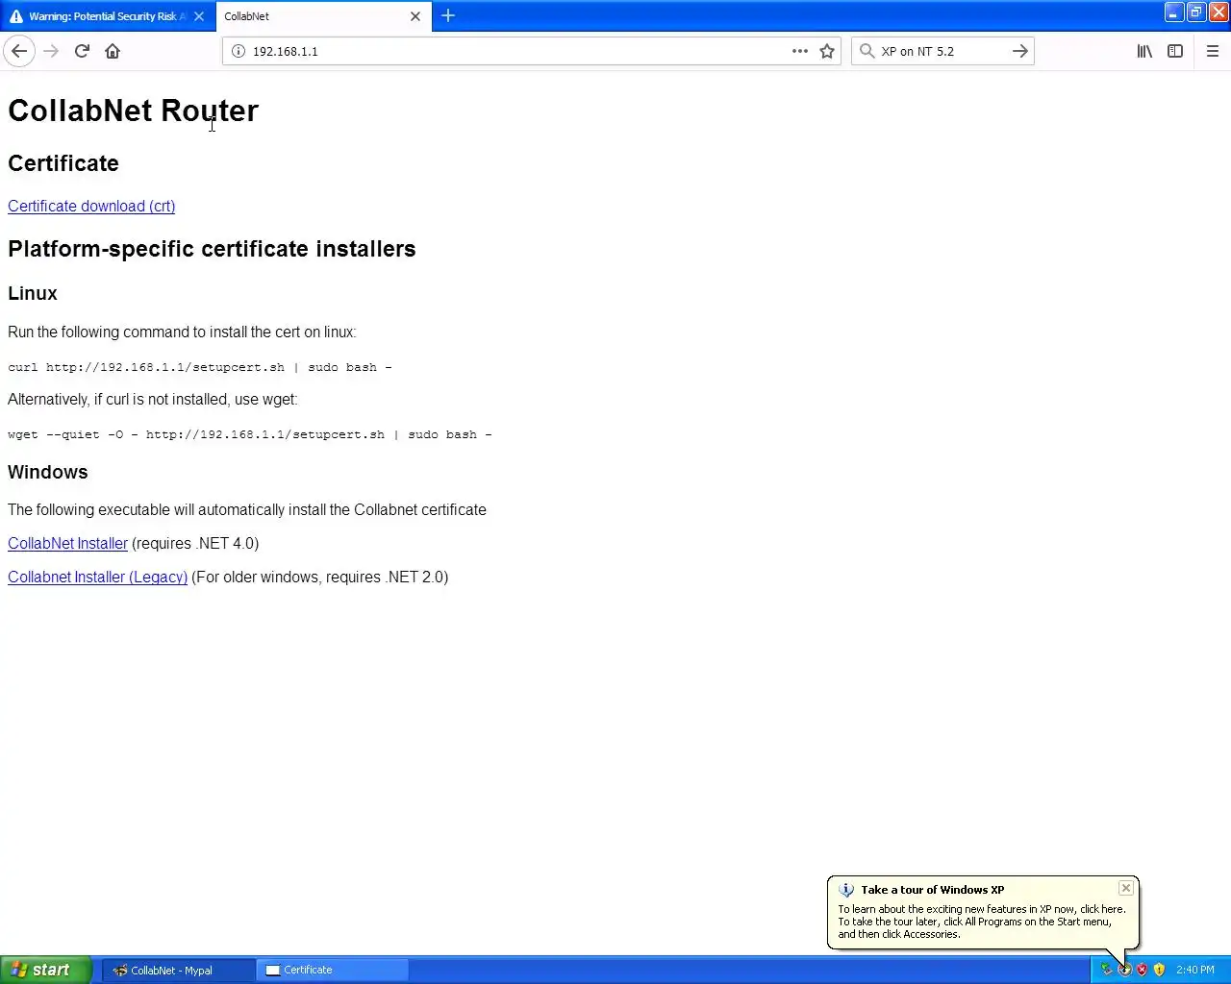Viewport: 1231px width, 984px height.
Task: Click the search magnifier icon
Action: [867, 51]
